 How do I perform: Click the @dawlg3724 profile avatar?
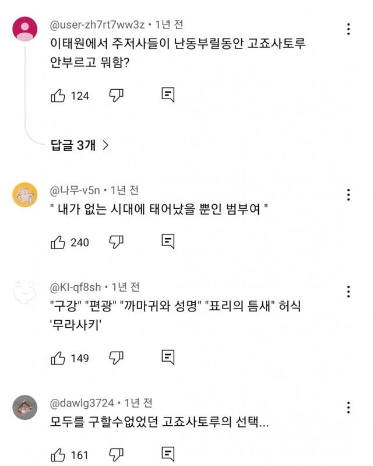25,407
